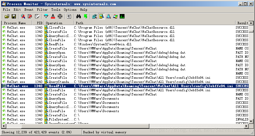Click the WeChat process icon in QueryStanda... row
The width and height of the screenshot is (255, 136).
click(4, 82)
